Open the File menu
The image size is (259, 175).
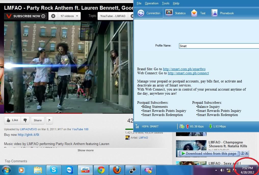click(x=139, y=3)
